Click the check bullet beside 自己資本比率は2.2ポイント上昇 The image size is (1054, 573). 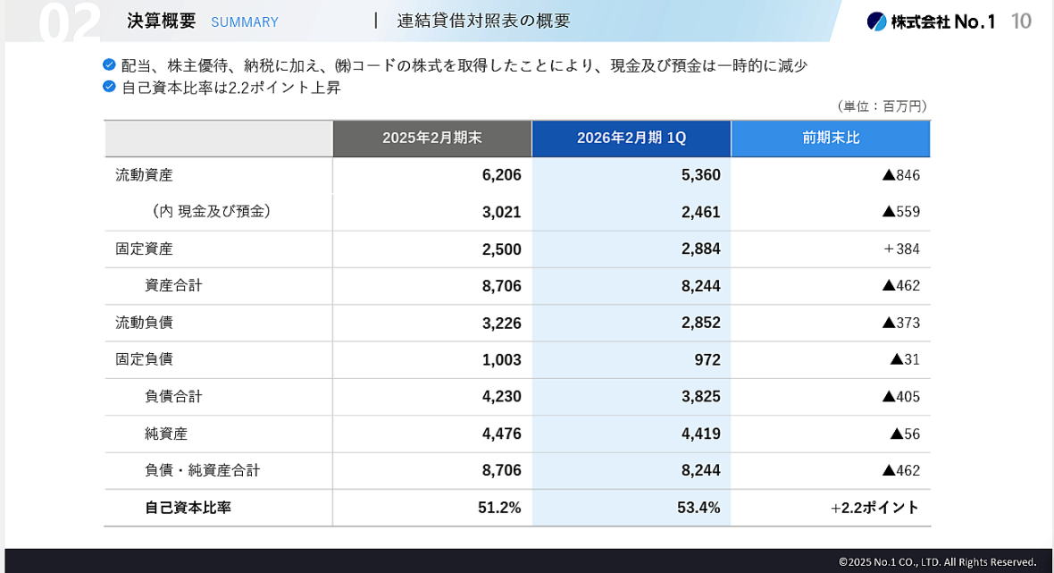point(109,86)
